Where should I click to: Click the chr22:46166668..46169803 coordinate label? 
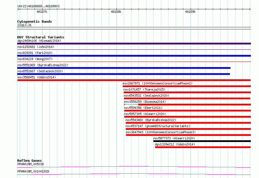38,6
